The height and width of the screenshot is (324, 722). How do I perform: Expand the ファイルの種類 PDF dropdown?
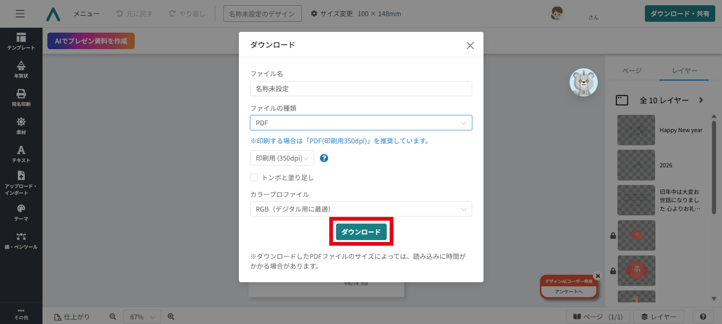tap(361, 123)
